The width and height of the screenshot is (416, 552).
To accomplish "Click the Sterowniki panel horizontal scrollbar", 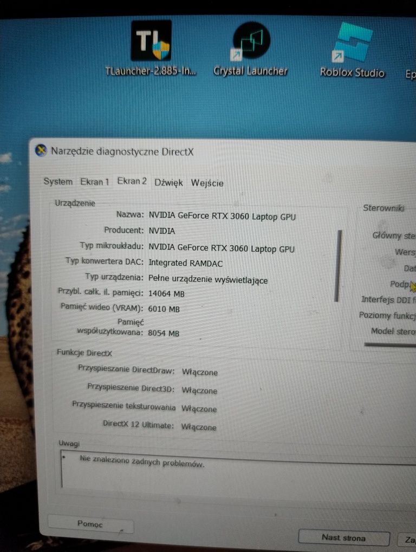I will click(x=390, y=345).
